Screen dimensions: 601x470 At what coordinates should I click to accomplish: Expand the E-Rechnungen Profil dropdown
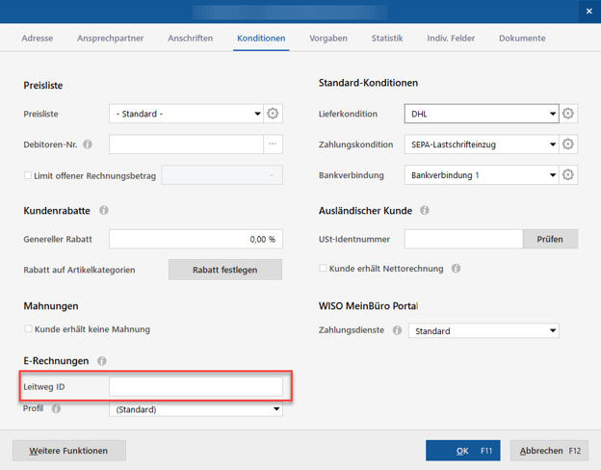tap(276, 409)
